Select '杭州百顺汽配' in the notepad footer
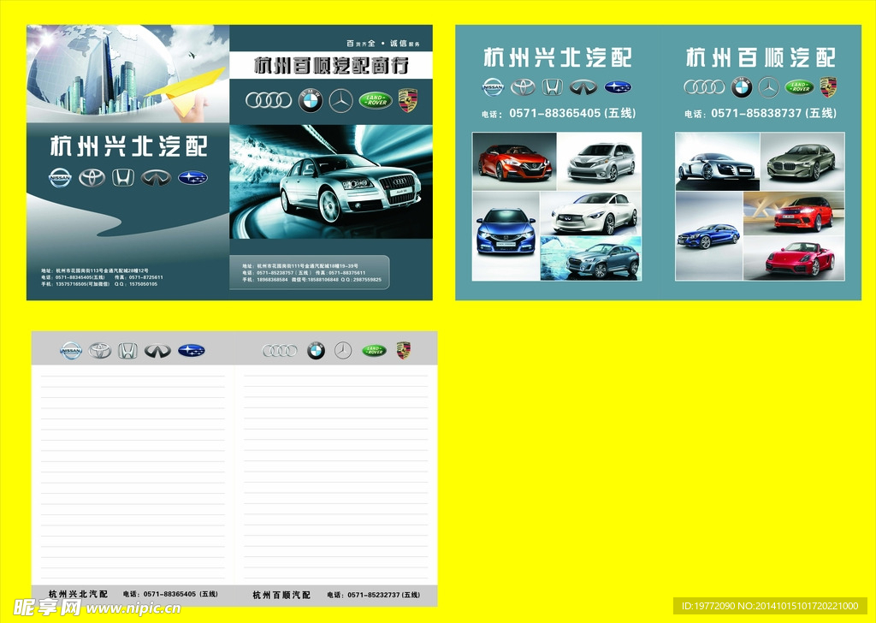 click(x=281, y=595)
